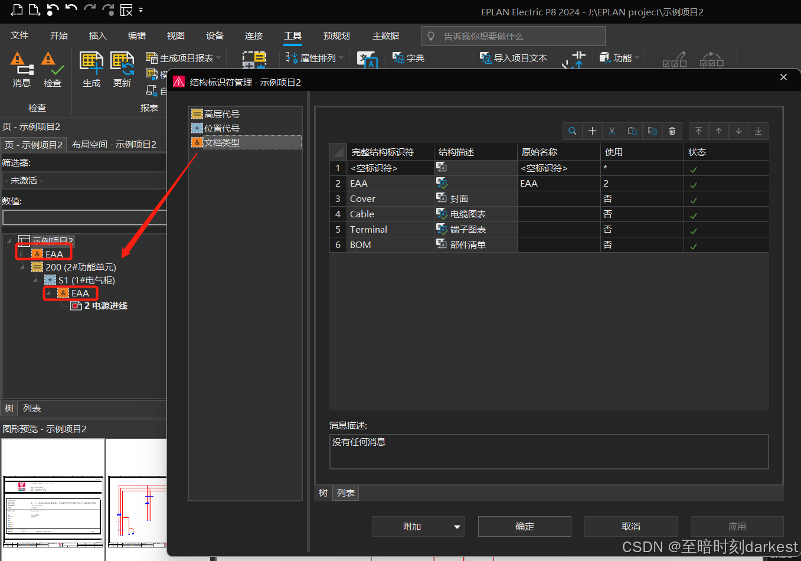
Task: Select 文档类型 in the dialog tree
Action: tap(222, 142)
